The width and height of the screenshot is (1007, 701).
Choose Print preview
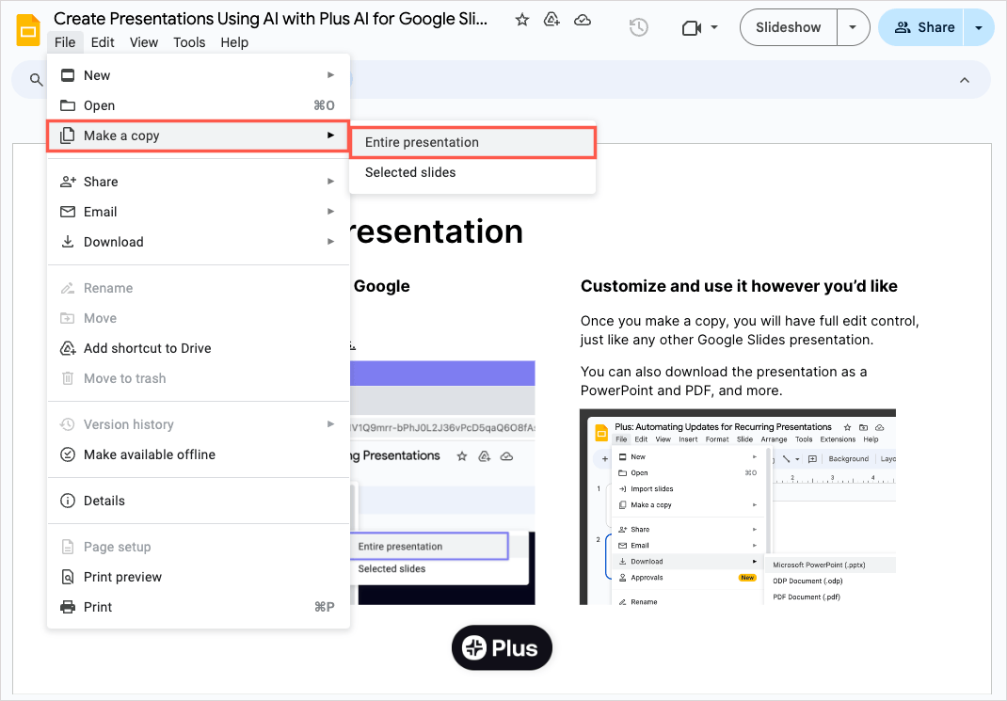tap(199, 578)
